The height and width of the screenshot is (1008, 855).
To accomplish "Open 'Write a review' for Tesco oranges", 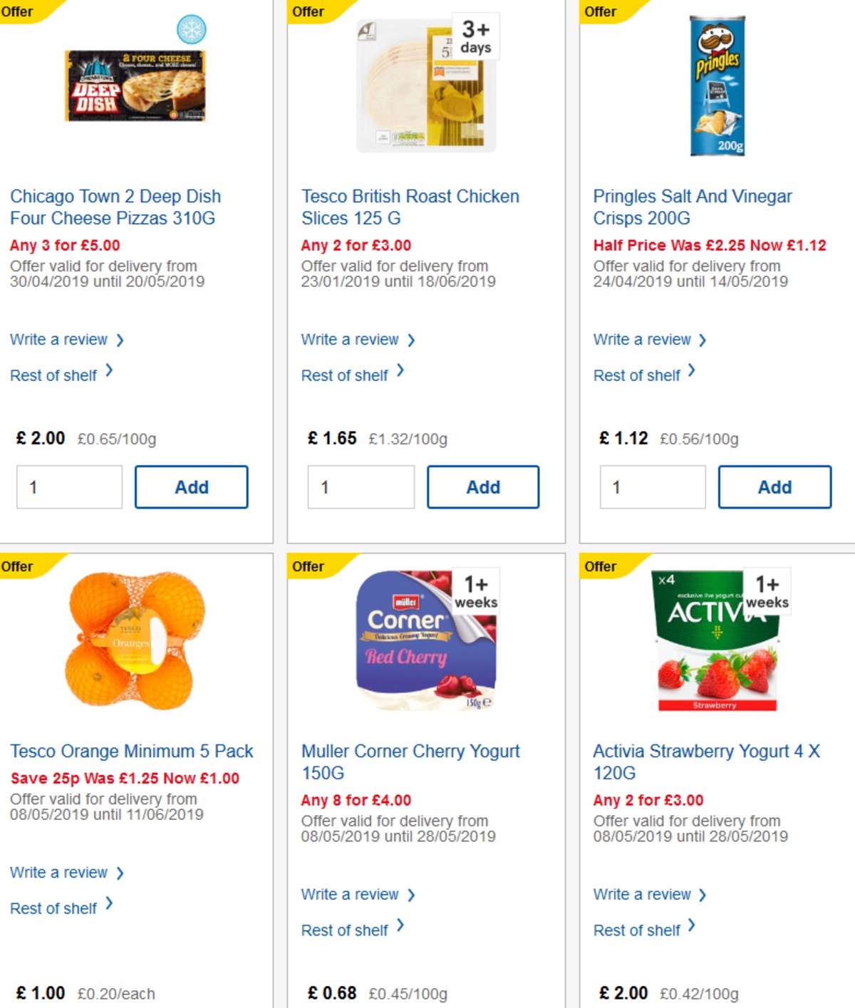I will pos(57,873).
